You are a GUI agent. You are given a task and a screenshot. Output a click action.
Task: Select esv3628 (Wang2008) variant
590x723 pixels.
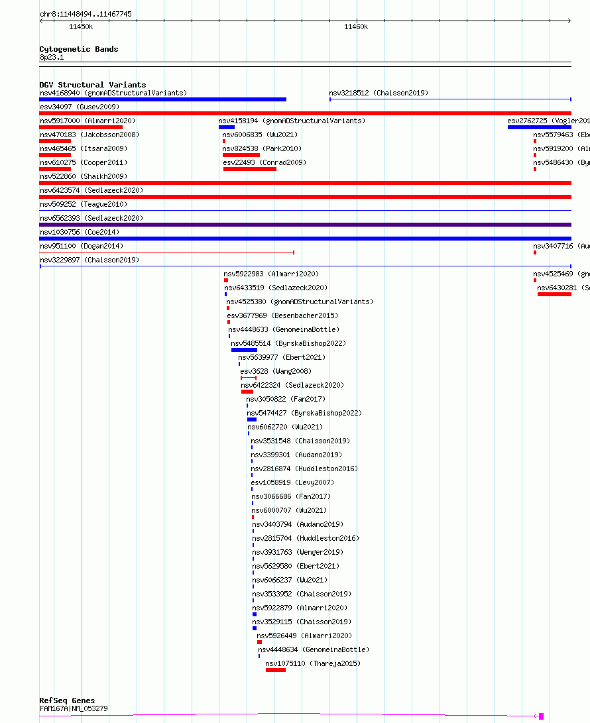click(276, 371)
